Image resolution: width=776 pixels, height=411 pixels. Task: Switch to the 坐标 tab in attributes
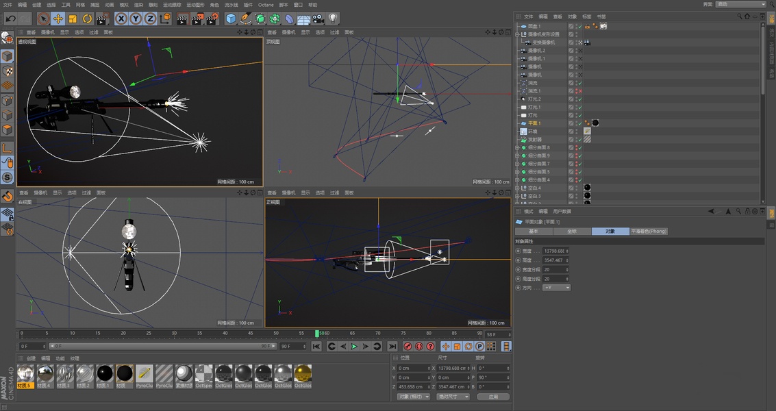coord(572,232)
